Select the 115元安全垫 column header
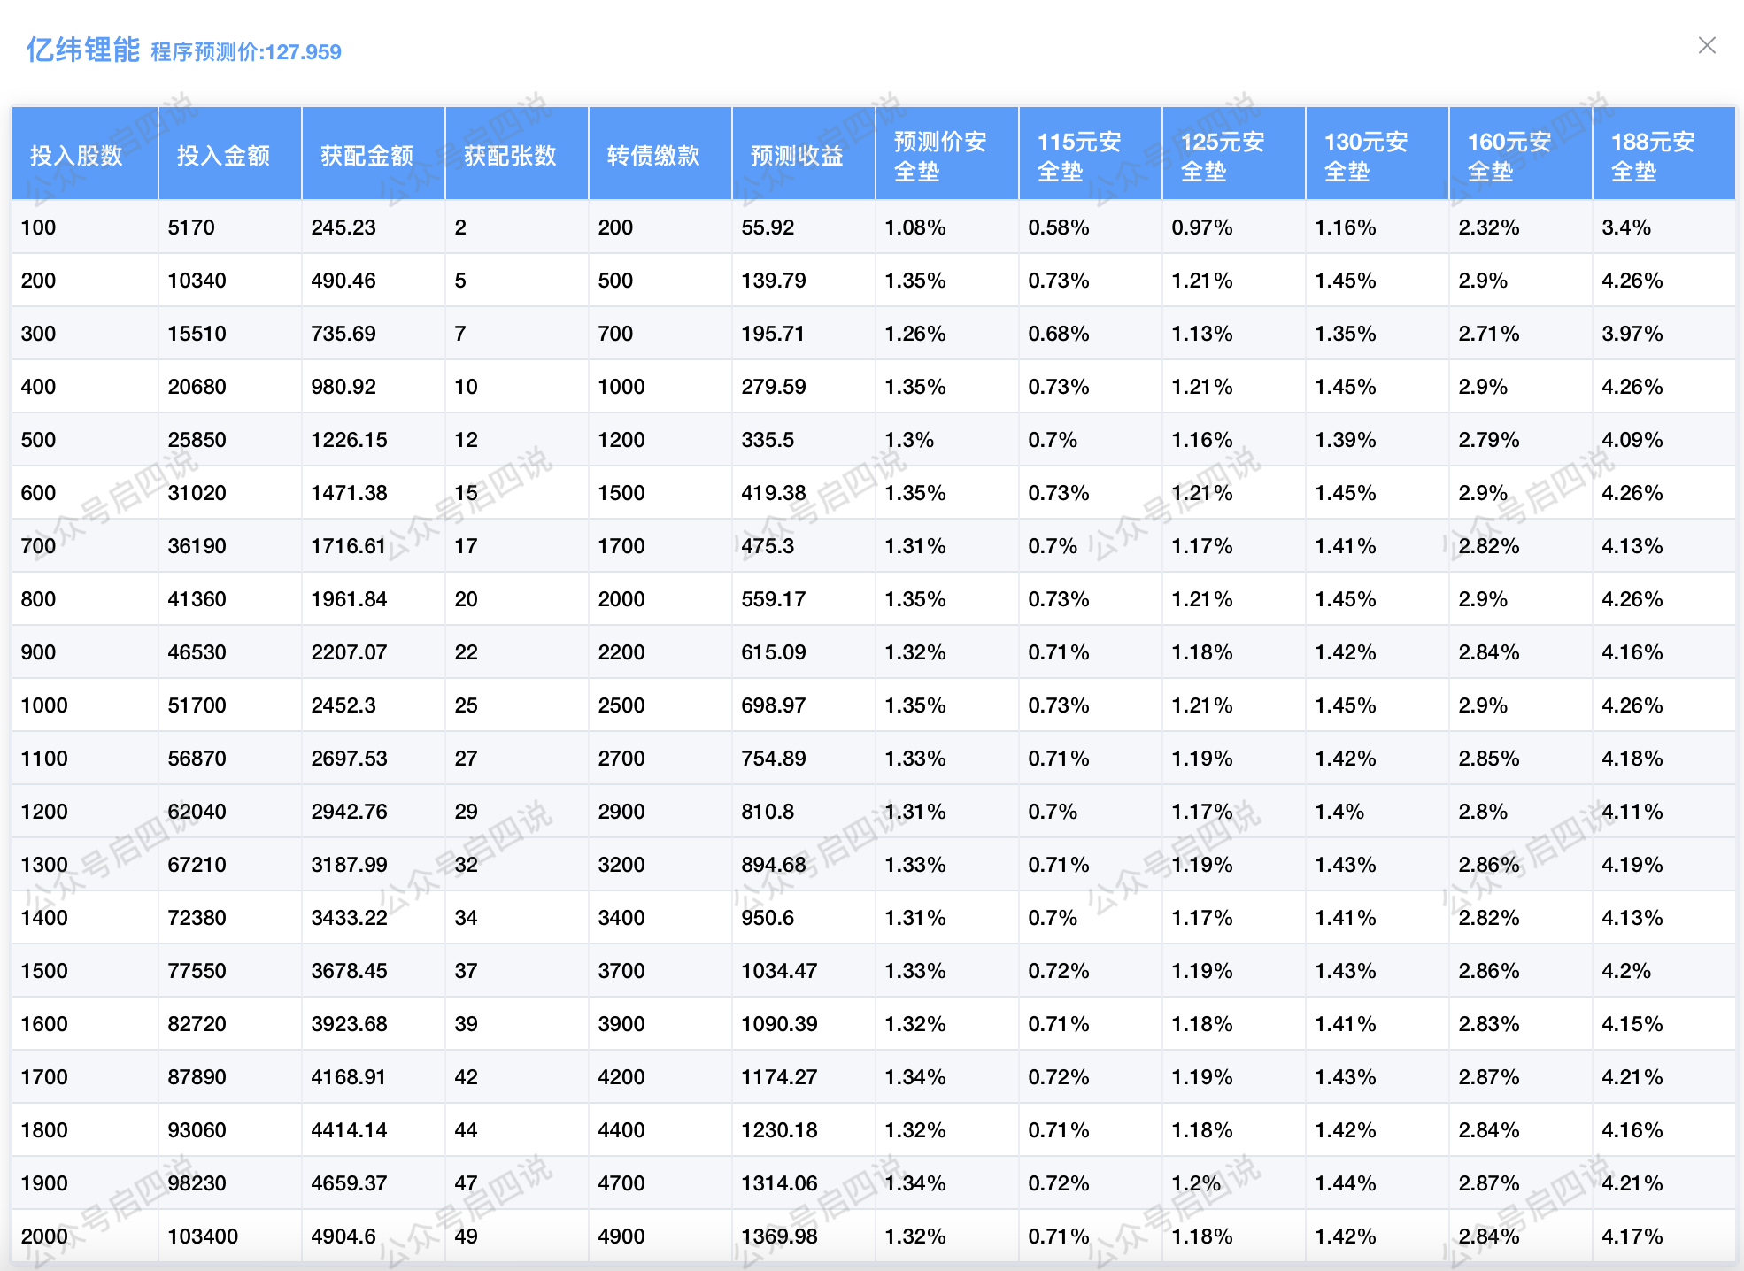Viewport: 1744px width, 1271px height. (1080, 156)
